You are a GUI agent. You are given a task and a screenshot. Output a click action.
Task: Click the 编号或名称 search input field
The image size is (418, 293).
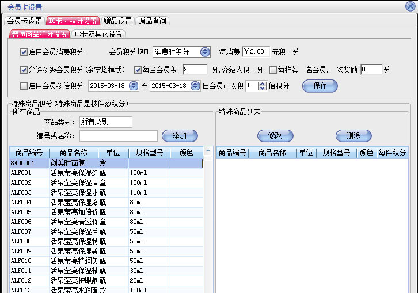[x=118, y=136]
